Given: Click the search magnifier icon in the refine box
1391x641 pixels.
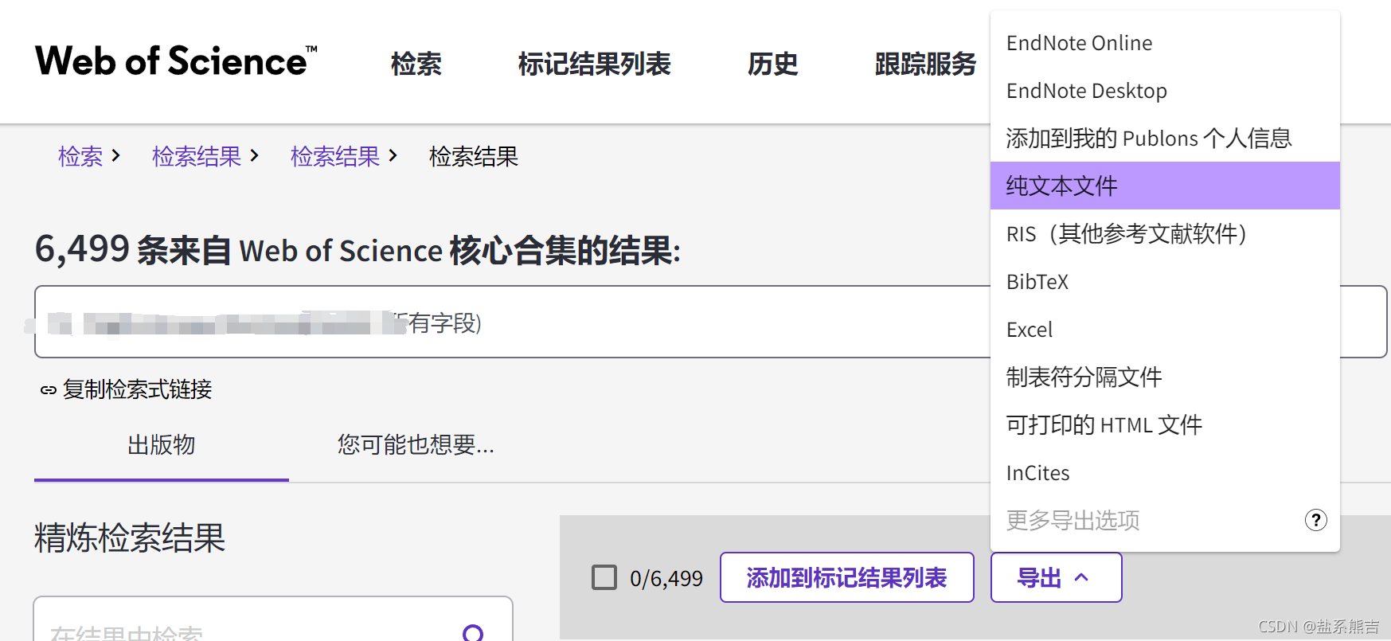Looking at the screenshot, I should (473, 633).
